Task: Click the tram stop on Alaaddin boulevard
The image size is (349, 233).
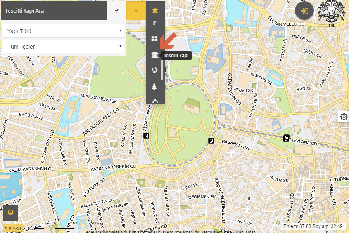Action: click(x=146, y=136)
